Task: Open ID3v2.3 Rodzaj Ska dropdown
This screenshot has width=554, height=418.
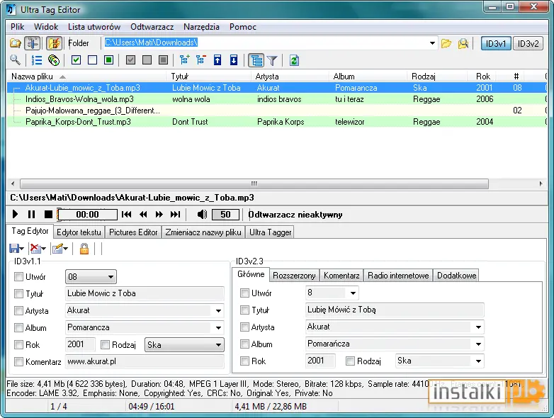Action: (x=478, y=361)
